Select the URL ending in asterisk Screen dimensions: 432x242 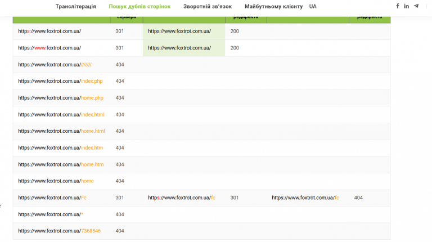[x=51, y=214]
